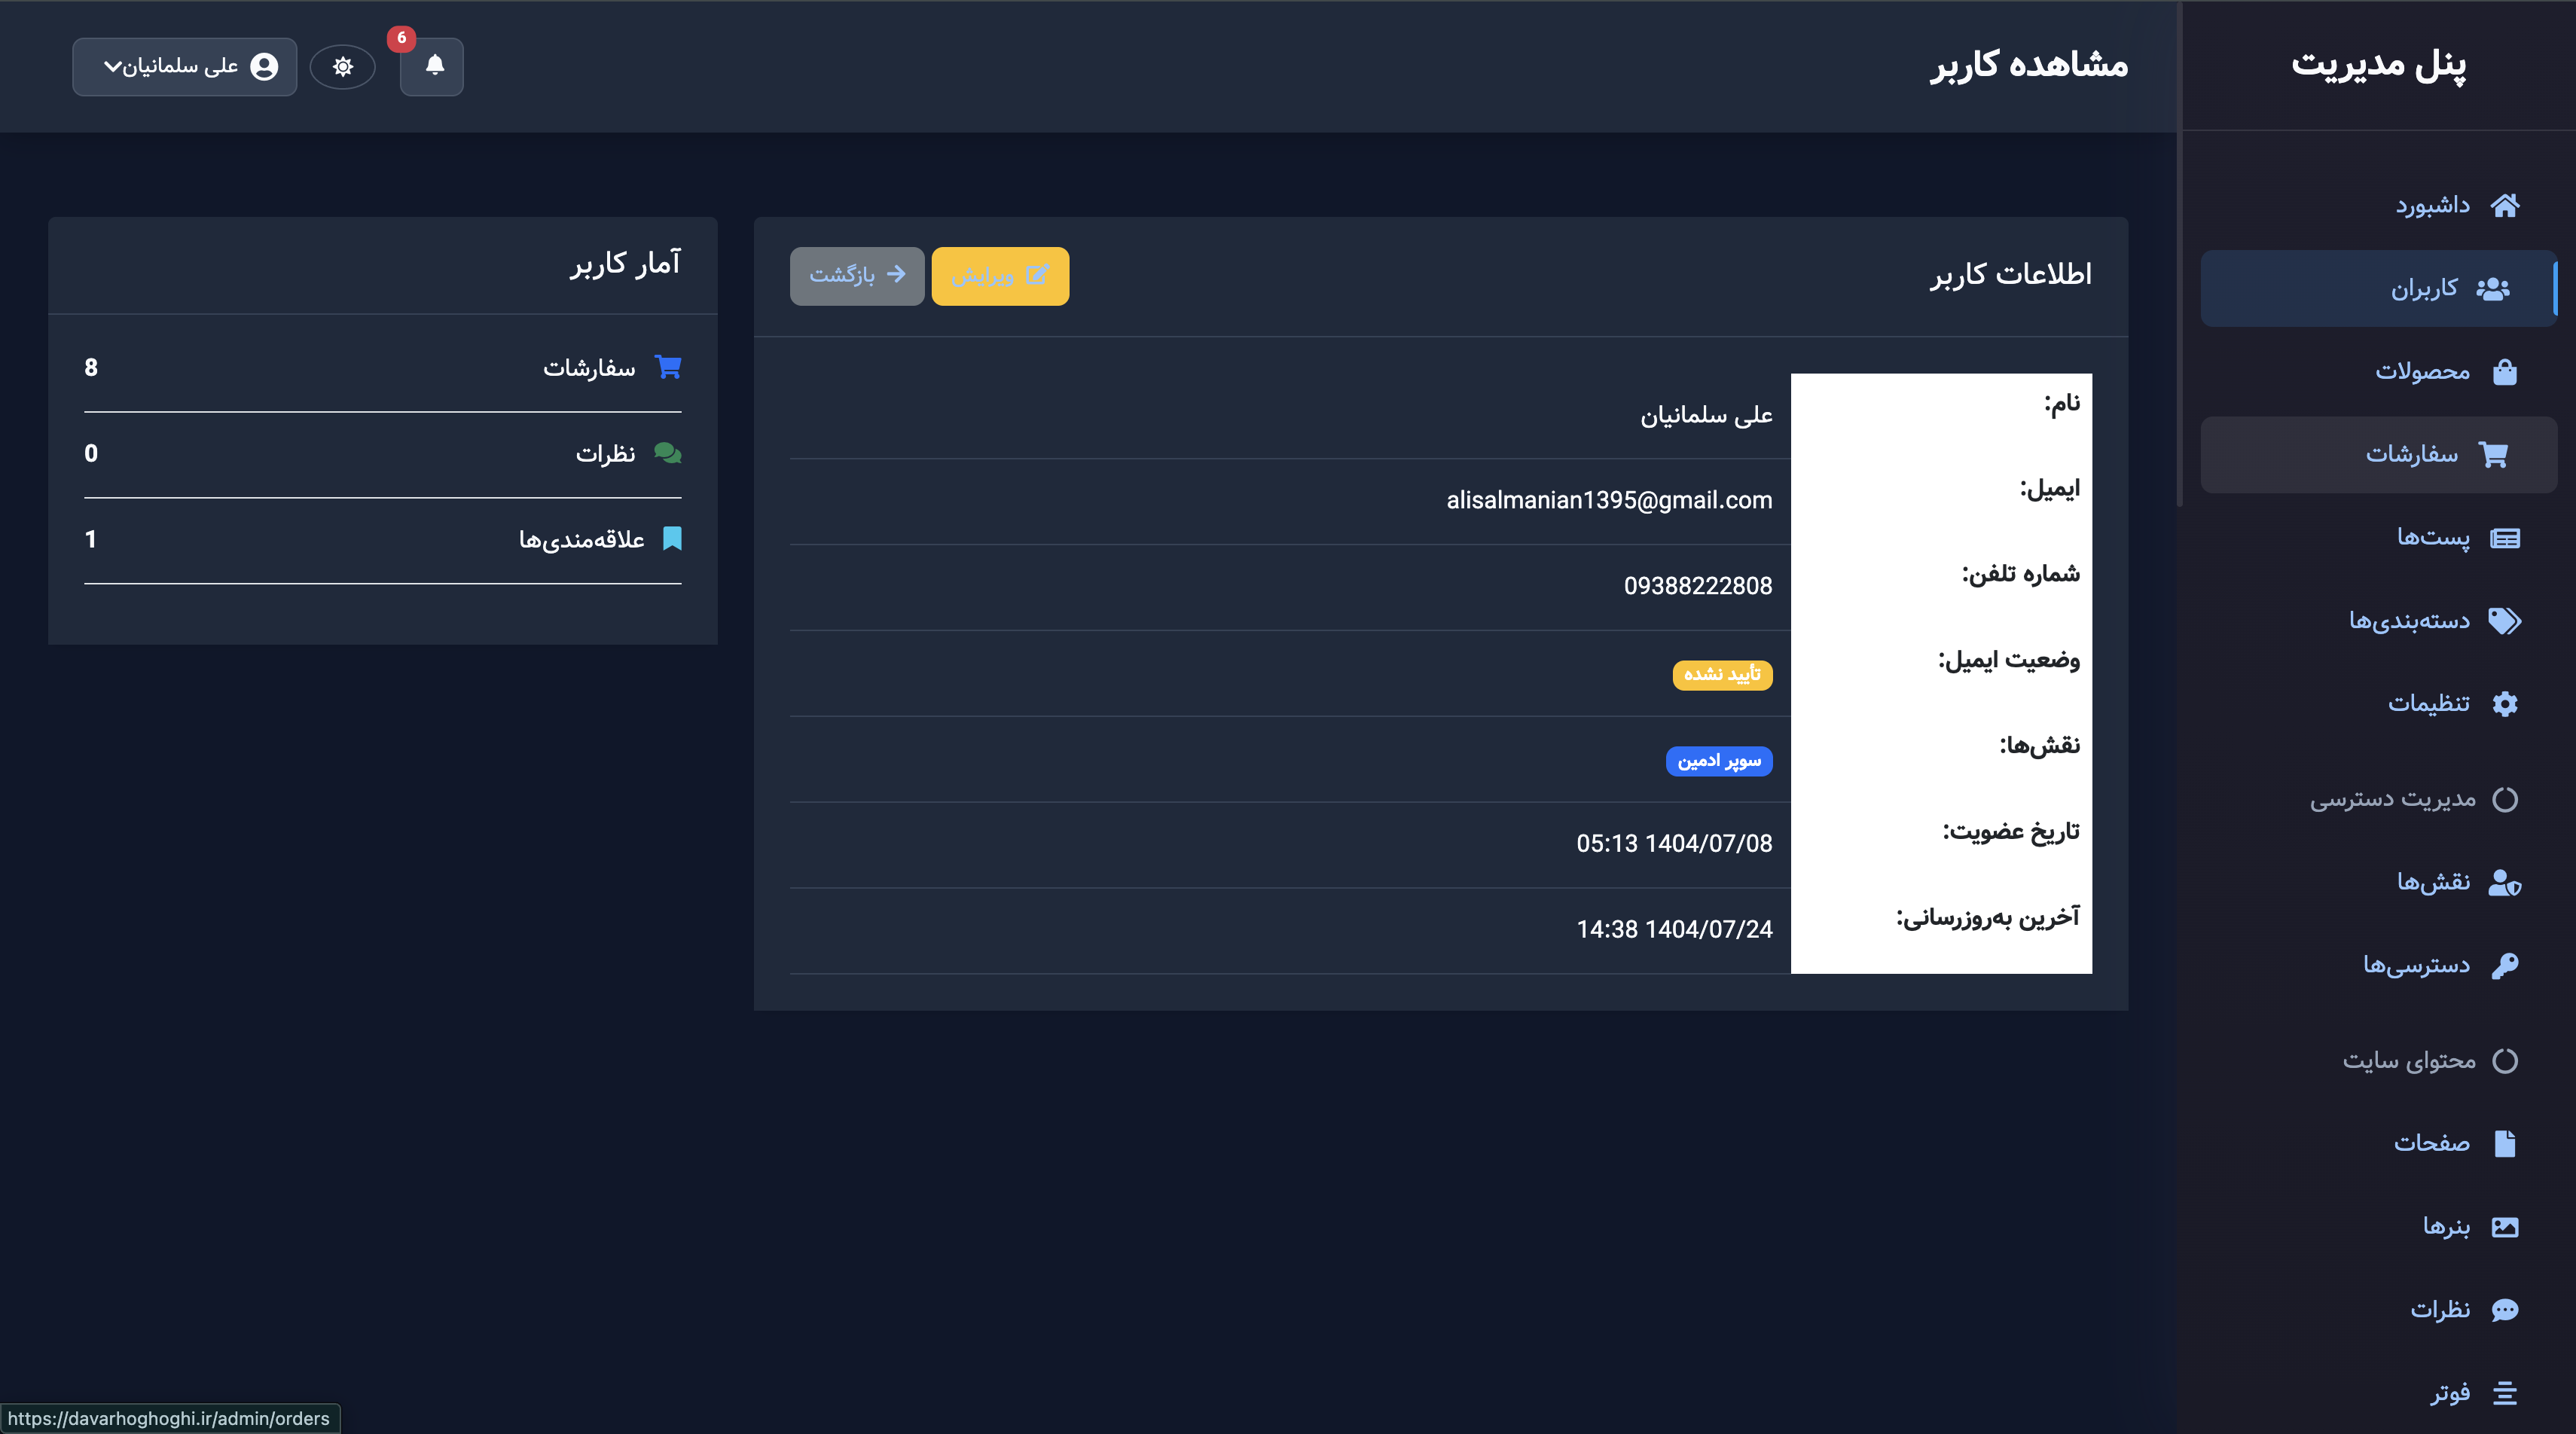Click the داشبورد home icon

2504,205
